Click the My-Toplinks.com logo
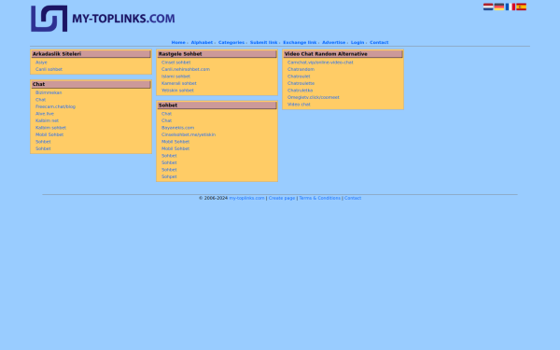Viewport: 560px width, 350px height. pyautogui.click(x=103, y=19)
